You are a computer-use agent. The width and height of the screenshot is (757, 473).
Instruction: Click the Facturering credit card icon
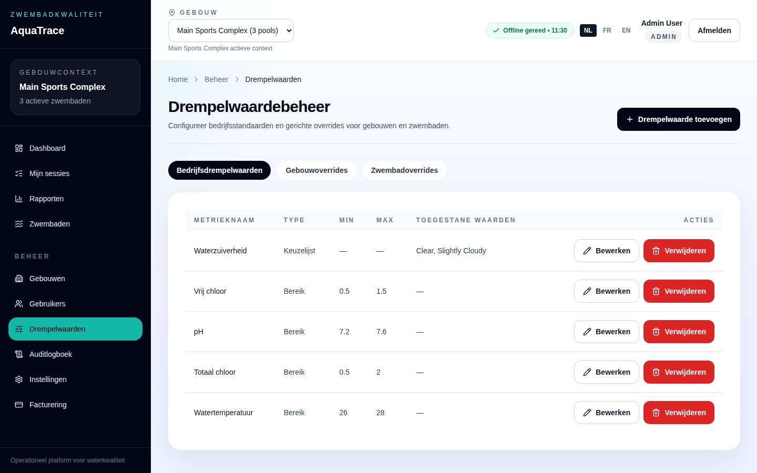[19, 405]
